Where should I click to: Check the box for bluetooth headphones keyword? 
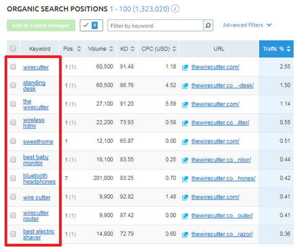click(13, 178)
